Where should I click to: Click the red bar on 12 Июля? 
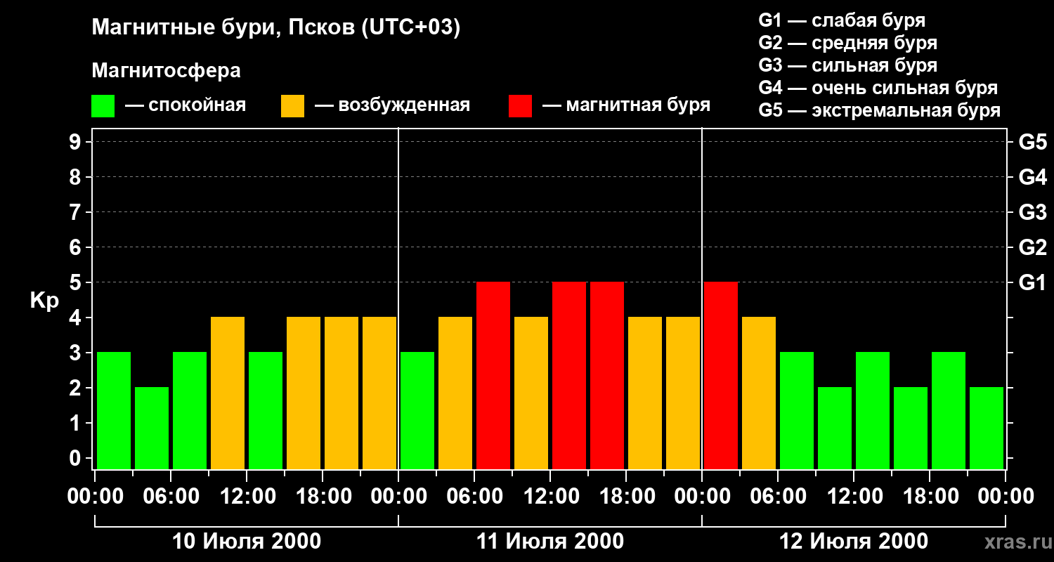[x=721, y=375]
